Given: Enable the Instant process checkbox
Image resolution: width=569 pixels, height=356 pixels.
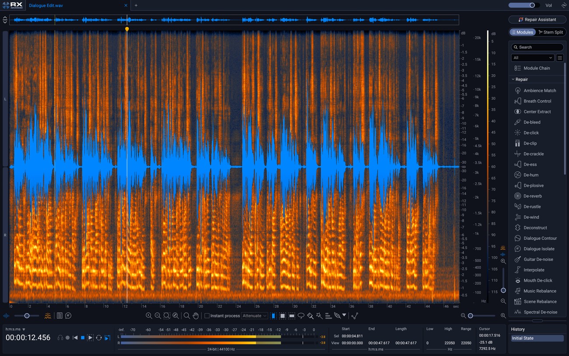Looking at the screenshot, I should pos(207,315).
